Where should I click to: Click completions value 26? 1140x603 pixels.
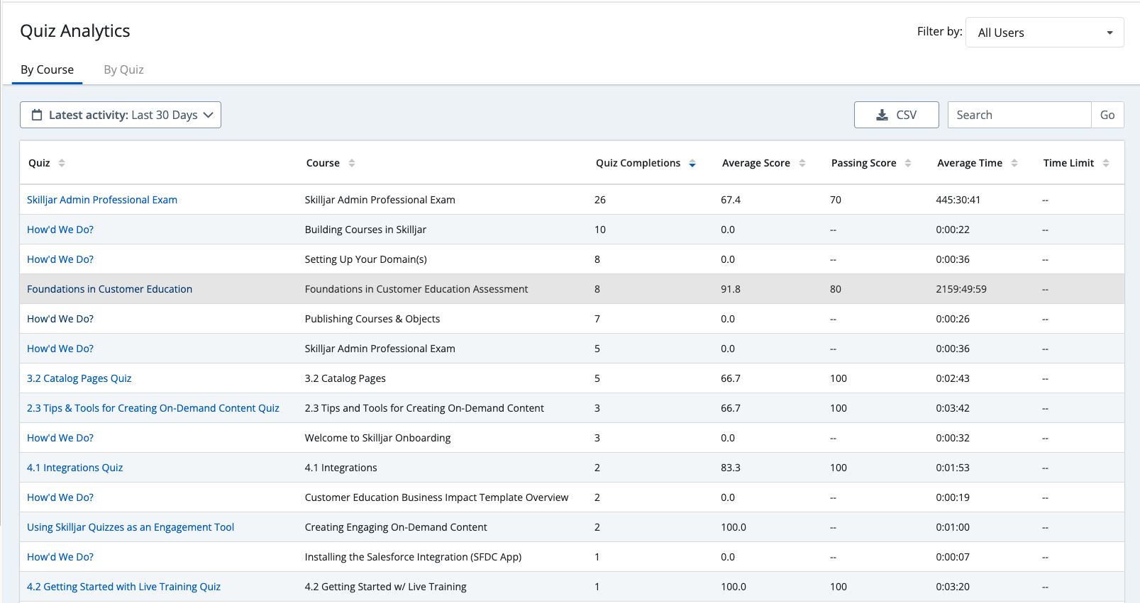pyautogui.click(x=600, y=200)
